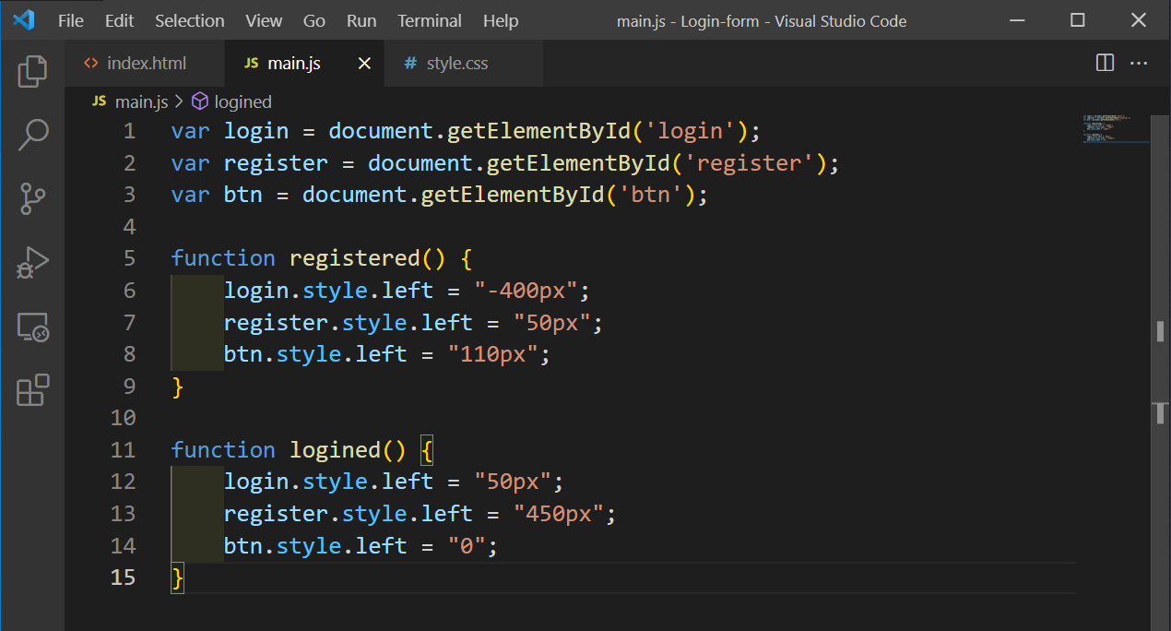The height and width of the screenshot is (631, 1171).
Task: Click the 'register' string on line 2
Action: pyautogui.click(x=750, y=163)
